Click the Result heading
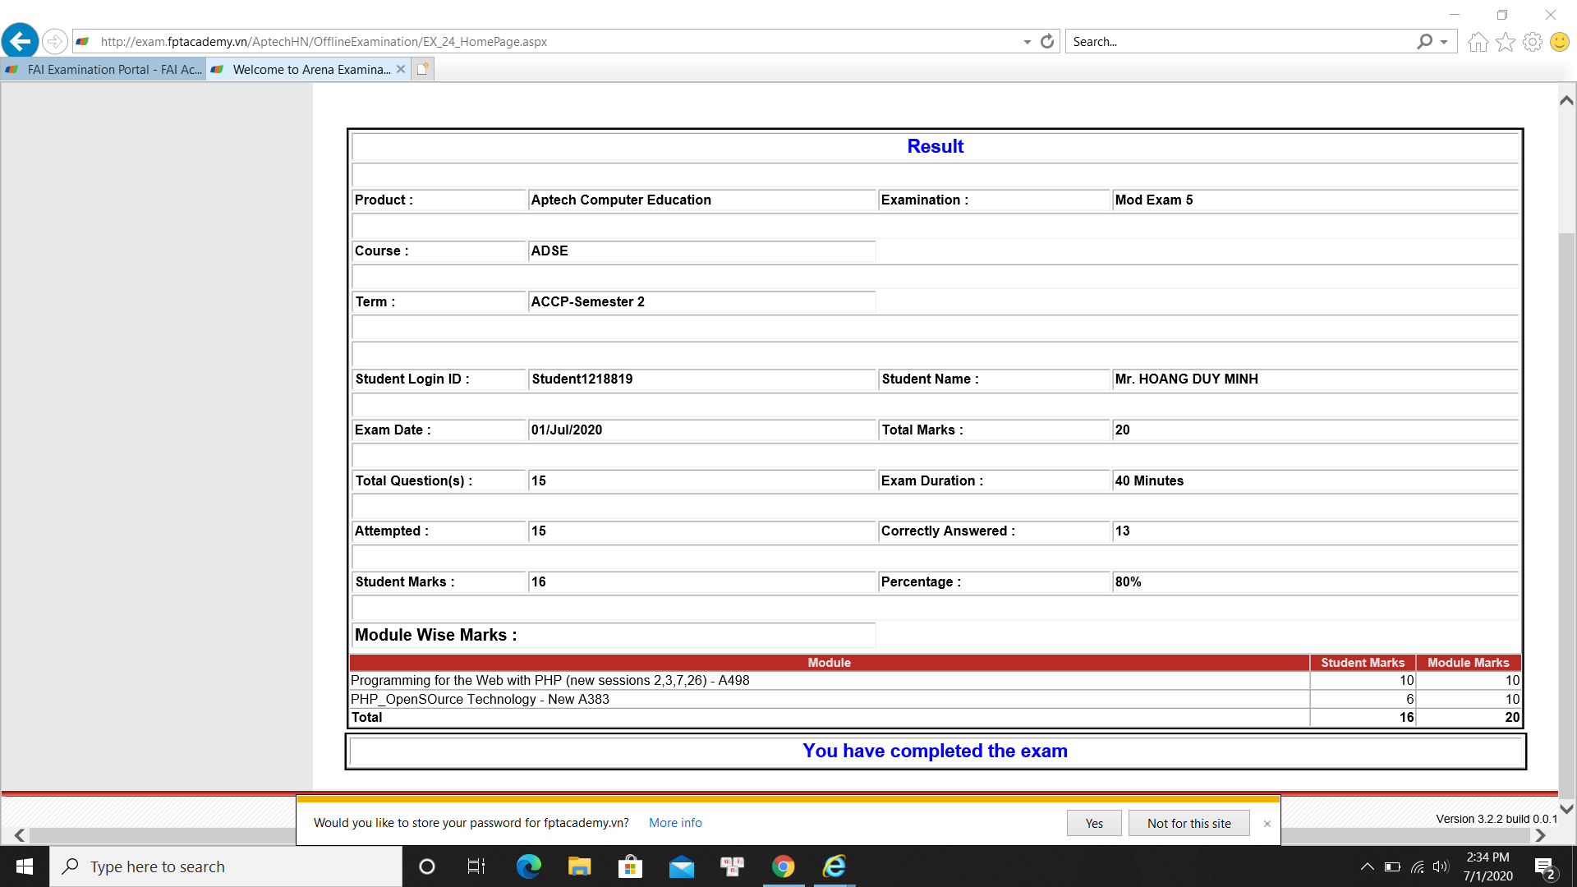The image size is (1577, 887). (x=935, y=146)
